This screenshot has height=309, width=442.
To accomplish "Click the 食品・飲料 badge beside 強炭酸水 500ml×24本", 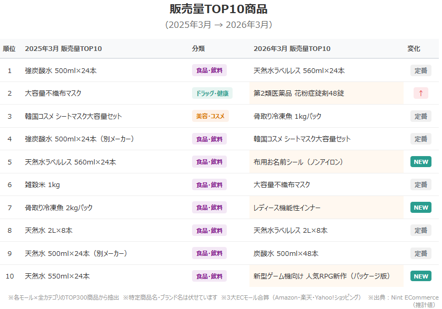I will [x=210, y=70].
